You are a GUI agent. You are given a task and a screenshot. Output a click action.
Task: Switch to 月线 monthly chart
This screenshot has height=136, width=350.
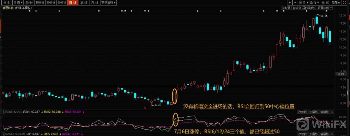point(95,3)
